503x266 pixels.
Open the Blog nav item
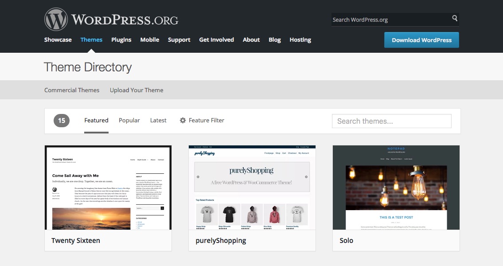(275, 40)
